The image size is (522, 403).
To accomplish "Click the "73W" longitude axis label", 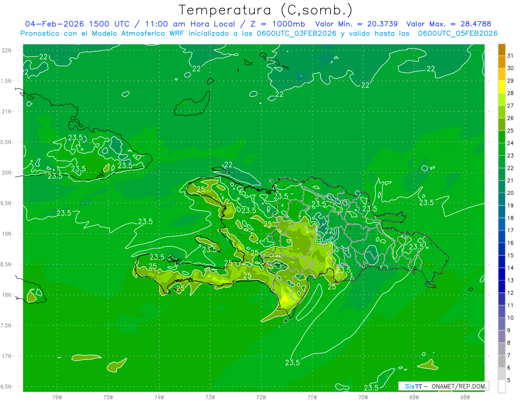I will tap(210, 397).
